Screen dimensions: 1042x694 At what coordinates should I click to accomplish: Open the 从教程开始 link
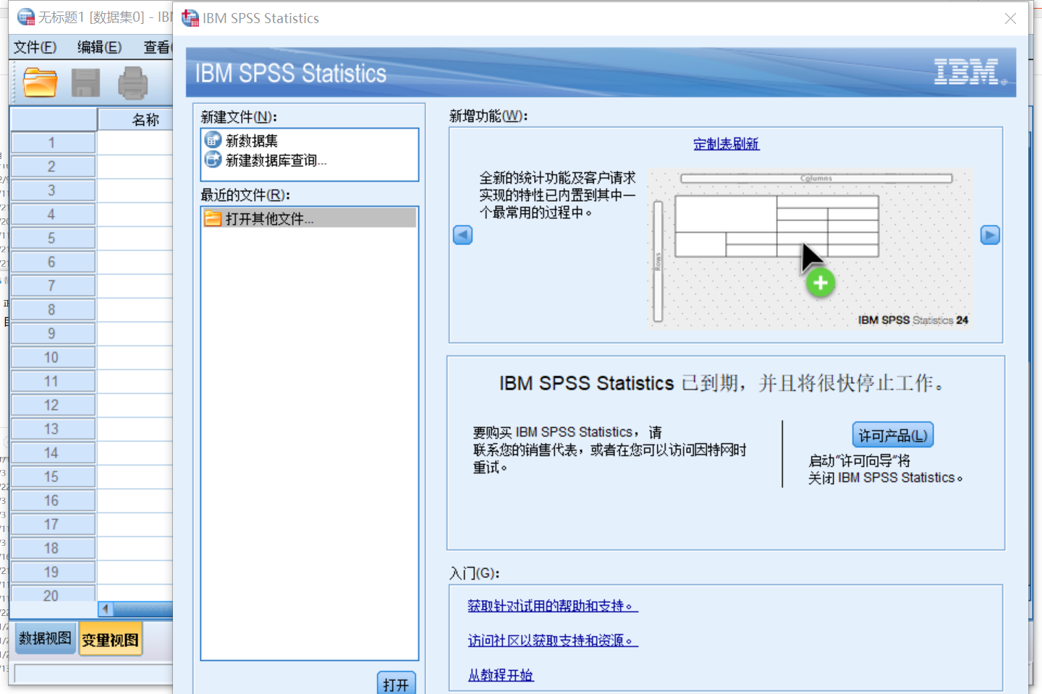point(501,675)
